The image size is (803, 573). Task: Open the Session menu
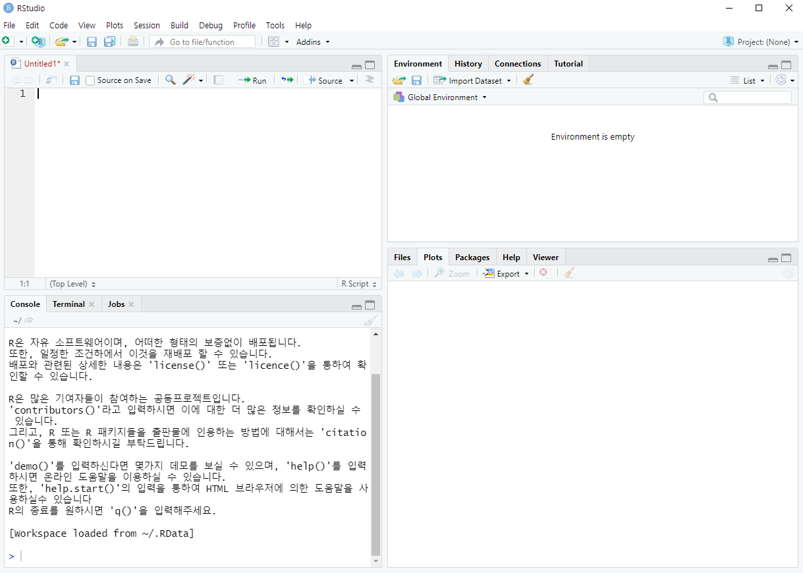[x=147, y=25]
